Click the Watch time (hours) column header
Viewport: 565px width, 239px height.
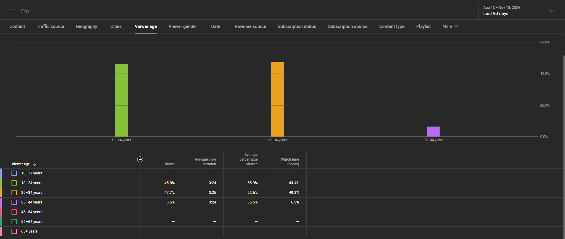(x=290, y=162)
